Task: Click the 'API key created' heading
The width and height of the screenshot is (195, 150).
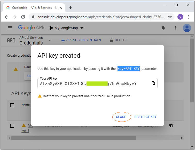Action: [59, 56]
